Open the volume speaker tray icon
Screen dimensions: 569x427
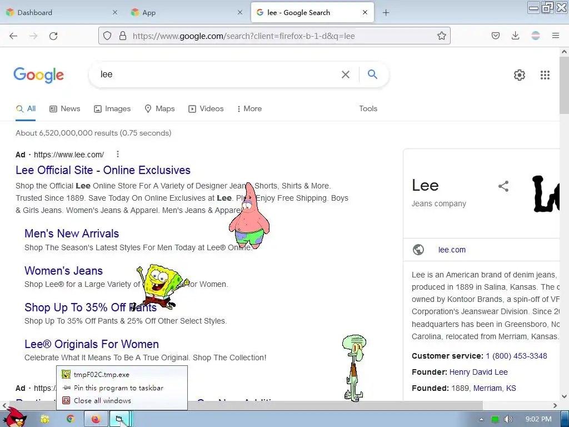tap(508, 419)
